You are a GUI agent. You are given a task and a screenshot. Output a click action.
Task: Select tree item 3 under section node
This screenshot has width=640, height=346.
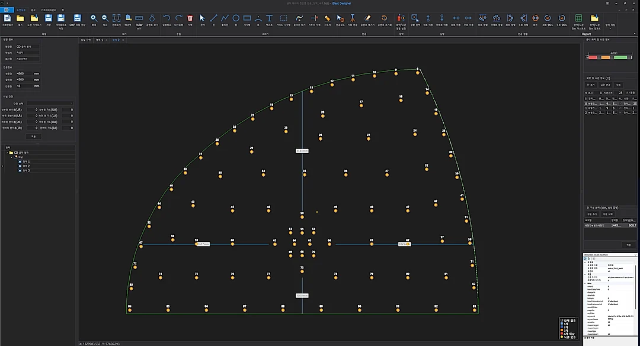pyautogui.click(x=26, y=171)
